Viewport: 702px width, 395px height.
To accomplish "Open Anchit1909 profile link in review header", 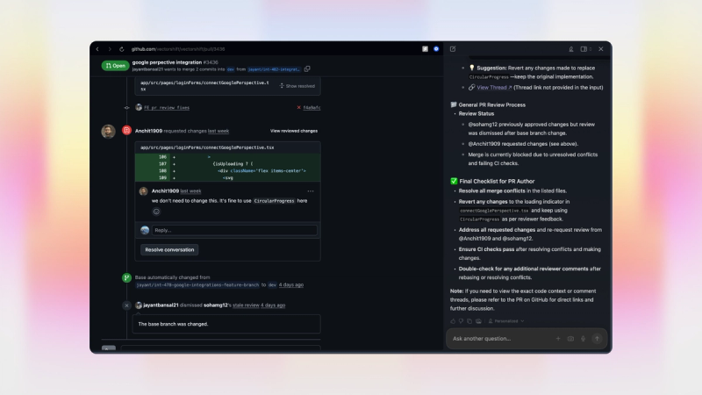I will point(148,131).
